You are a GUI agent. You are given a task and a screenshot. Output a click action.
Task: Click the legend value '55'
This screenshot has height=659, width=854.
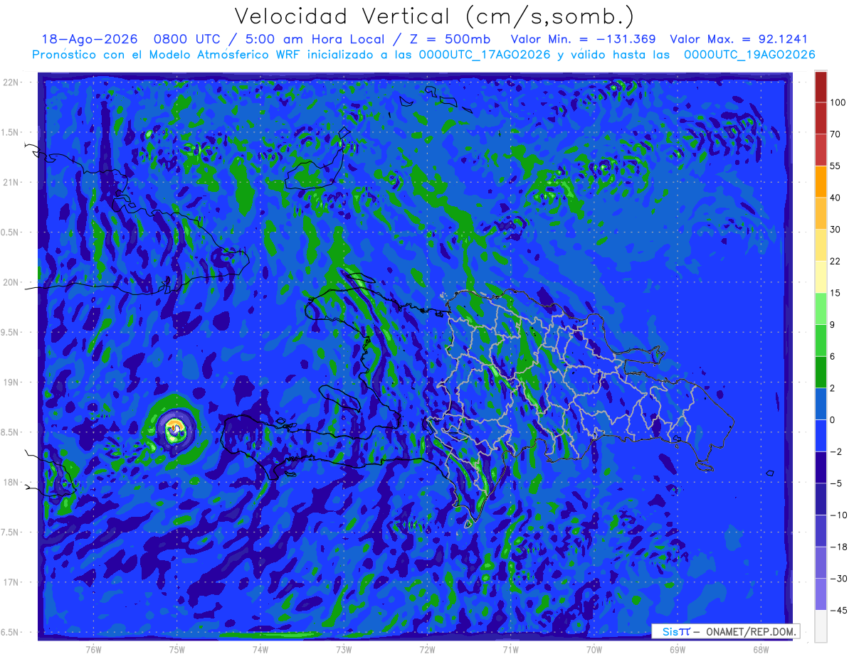tap(835, 166)
